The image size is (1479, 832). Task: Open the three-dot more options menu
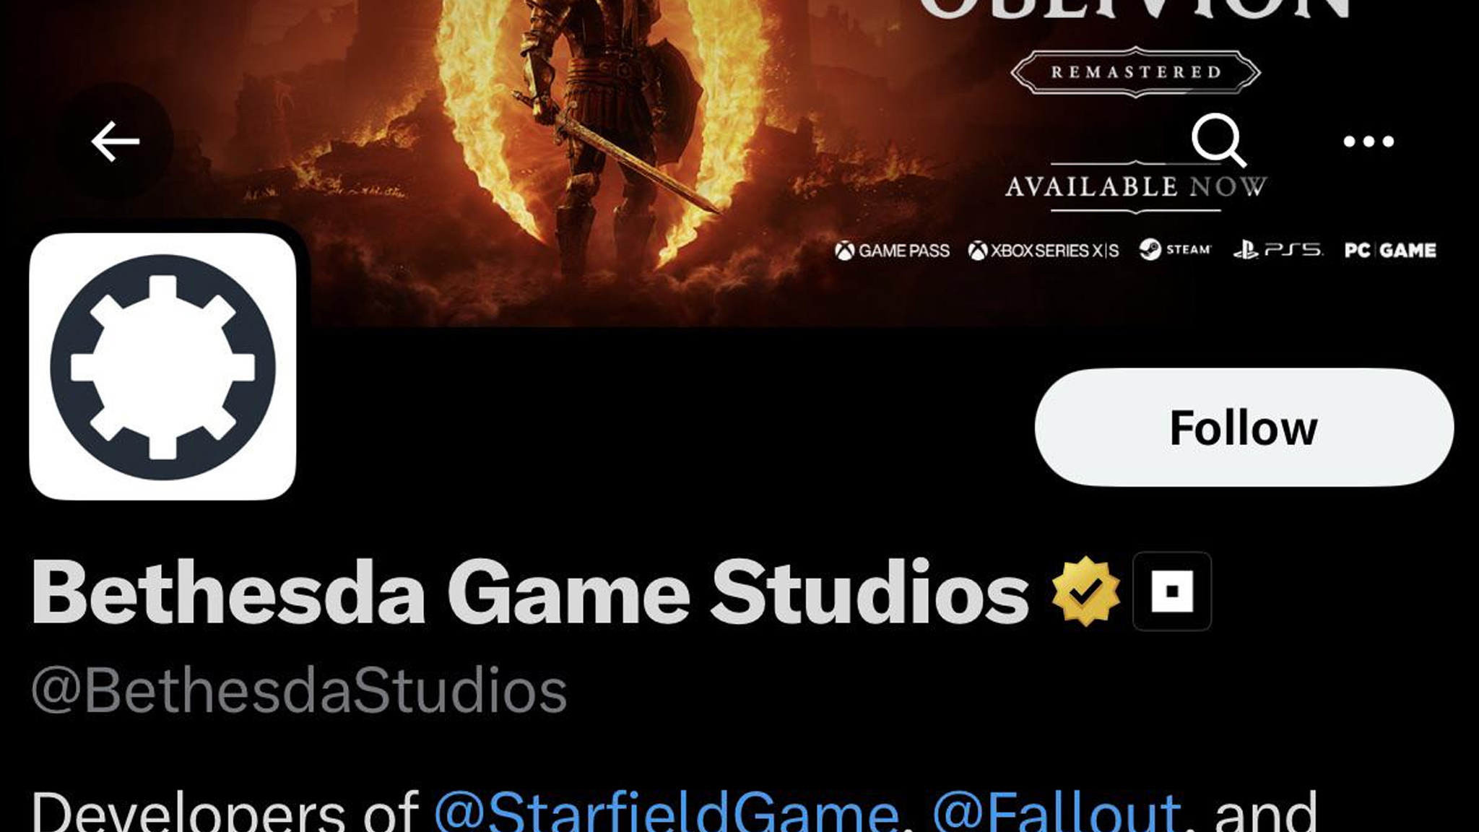[x=1369, y=141]
